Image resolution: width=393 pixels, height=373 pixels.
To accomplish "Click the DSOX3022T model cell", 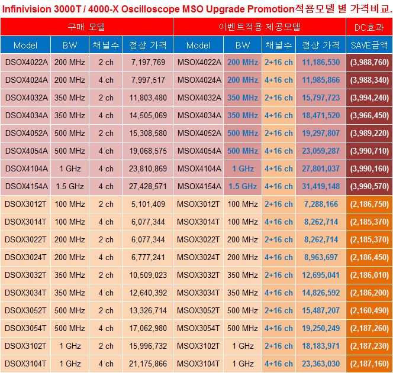I will [25, 240].
